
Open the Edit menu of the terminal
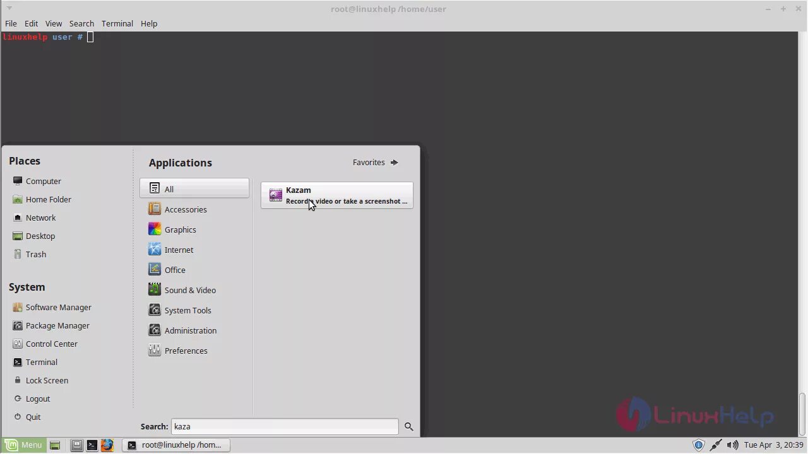coord(31,23)
